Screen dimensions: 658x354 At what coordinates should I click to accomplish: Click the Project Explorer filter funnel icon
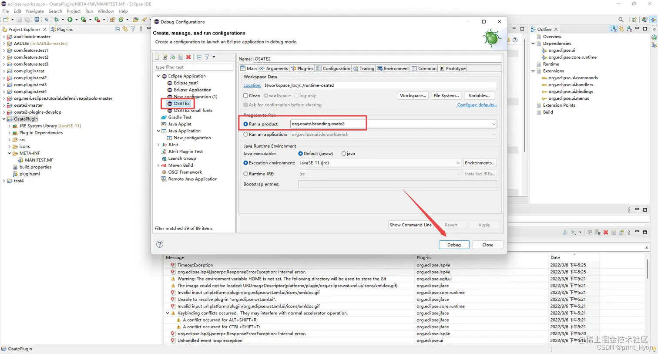click(x=133, y=29)
